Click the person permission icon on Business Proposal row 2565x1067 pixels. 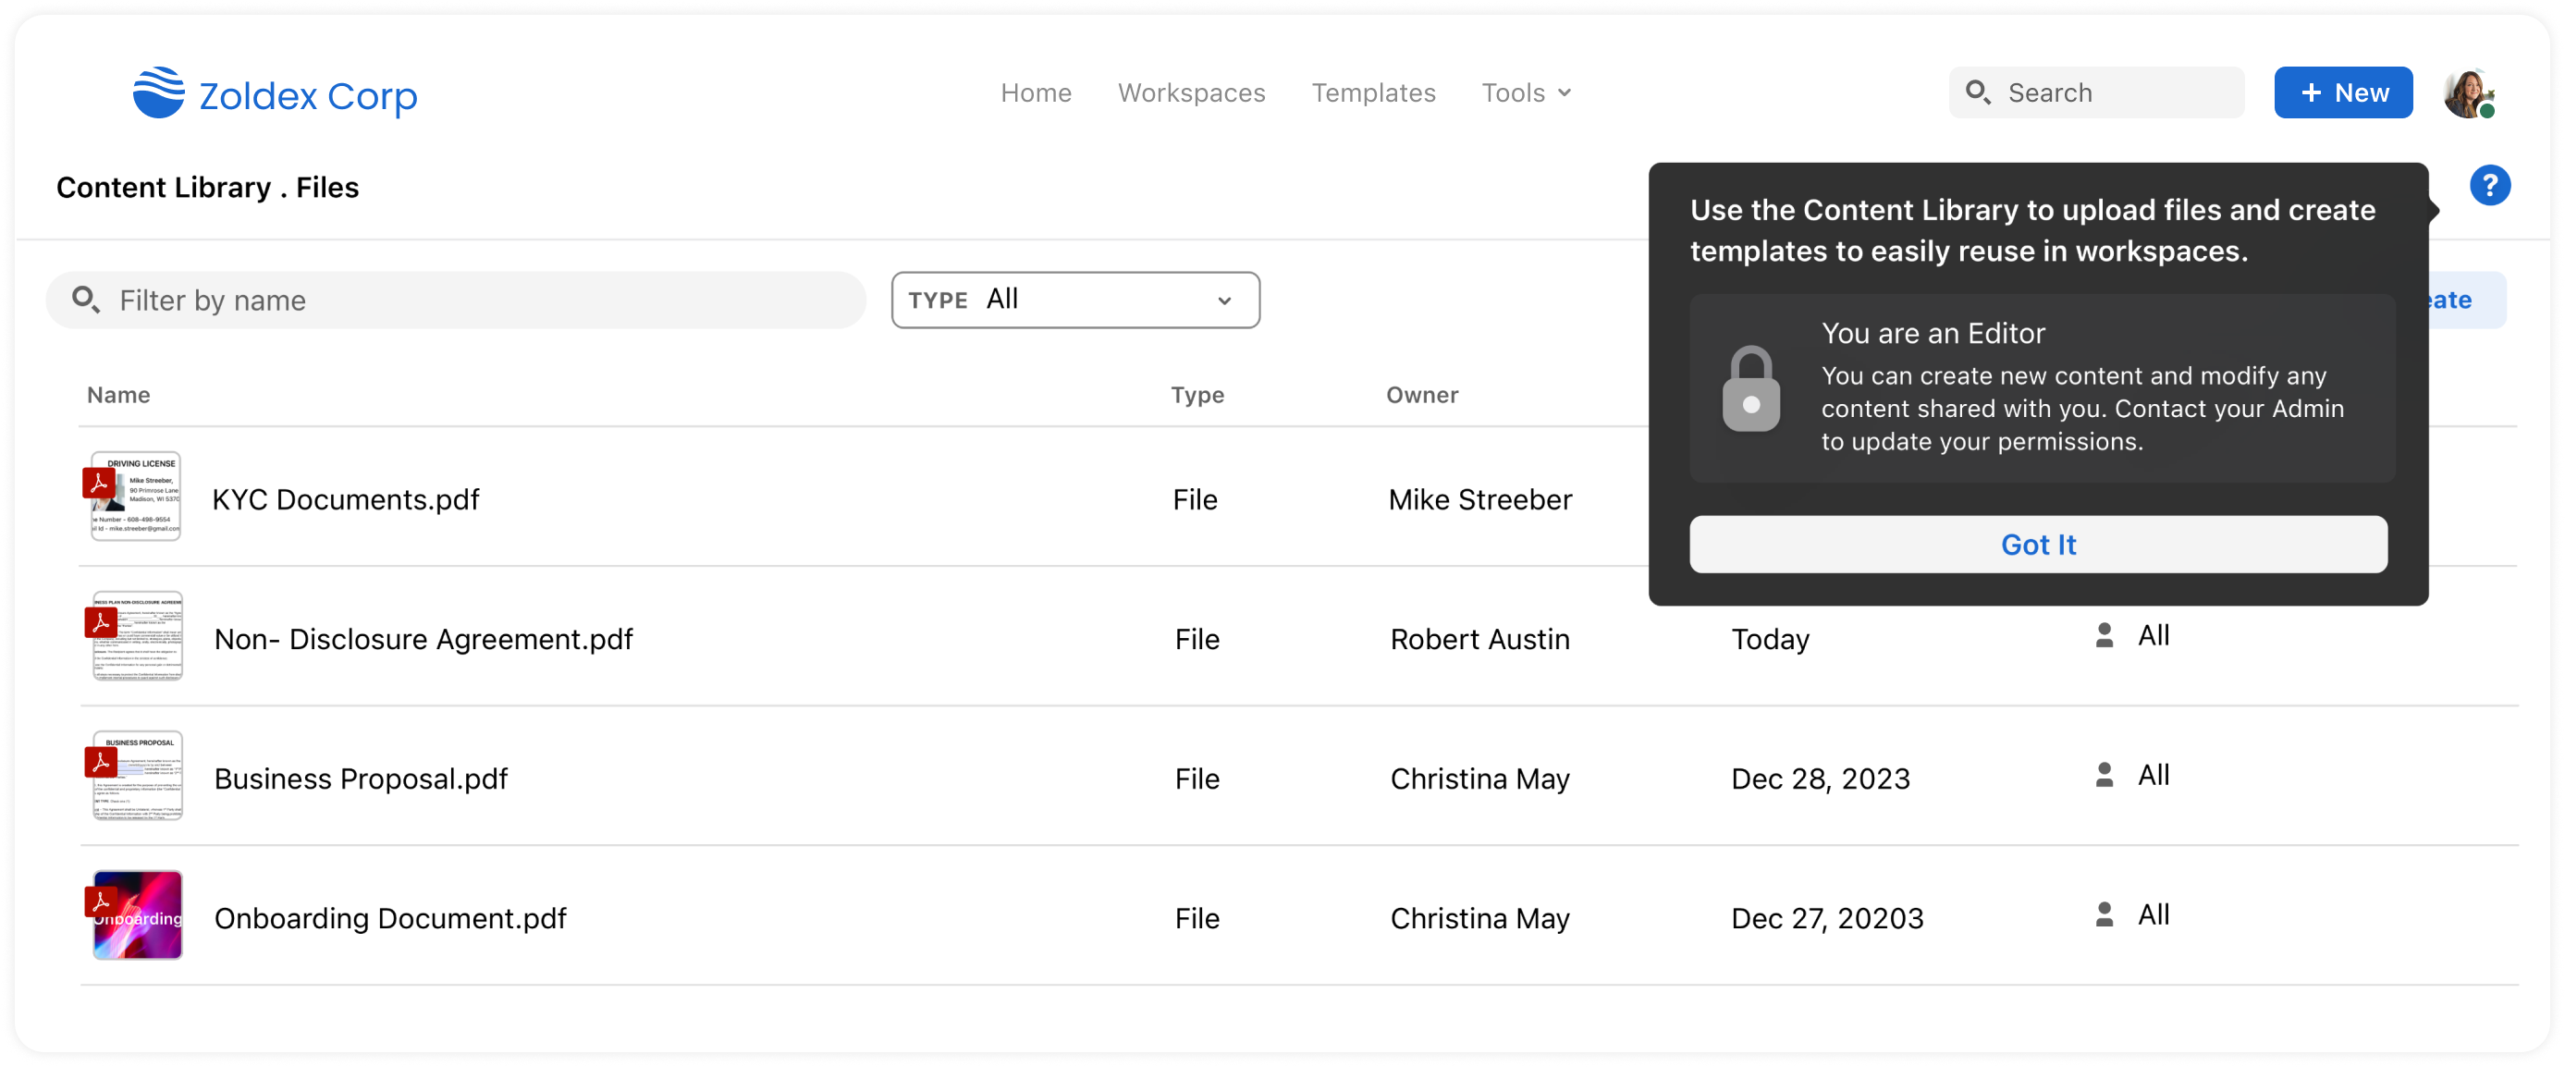coord(2104,775)
